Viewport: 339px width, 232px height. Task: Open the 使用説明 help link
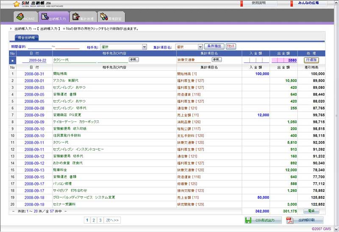click(x=258, y=3)
